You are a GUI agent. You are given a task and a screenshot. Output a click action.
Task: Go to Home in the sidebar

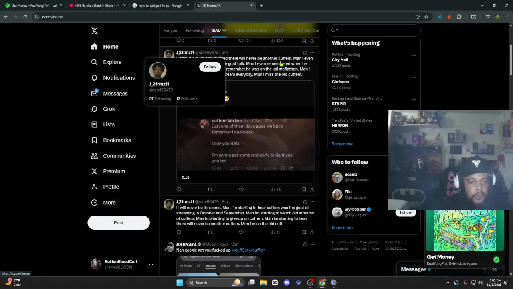click(x=105, y=47)
